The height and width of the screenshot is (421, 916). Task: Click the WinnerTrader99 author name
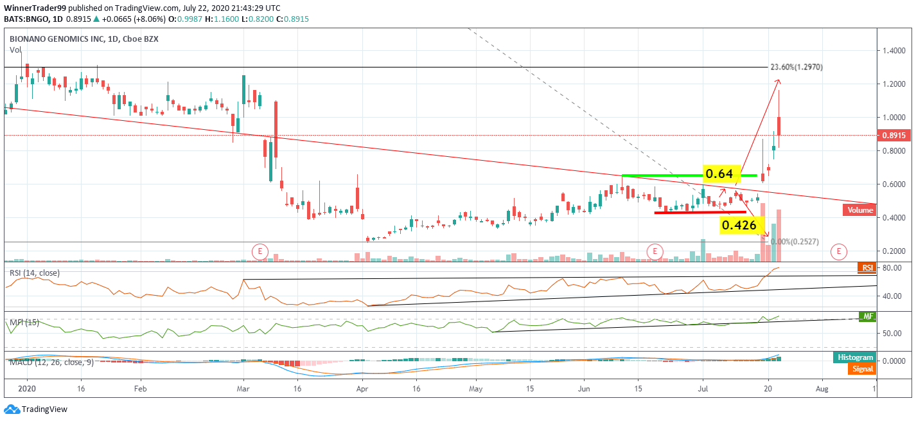tap(35, 8)
